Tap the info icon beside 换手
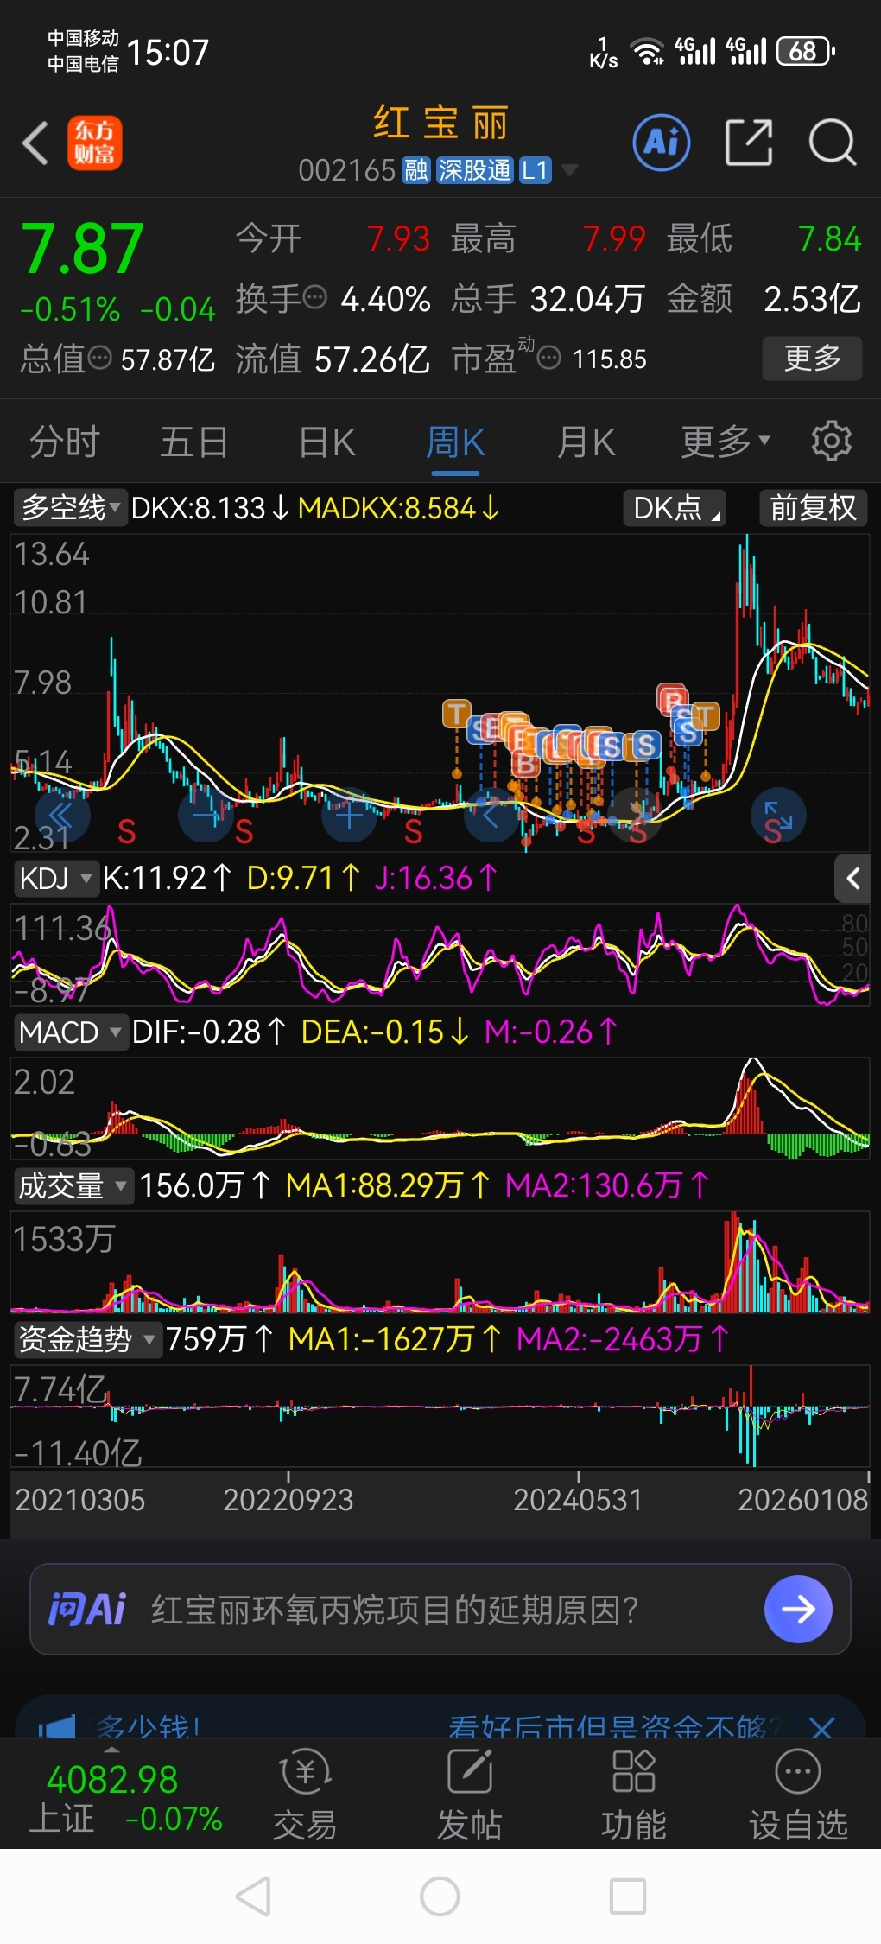 coord(315,297)
